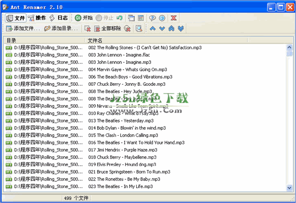The width and height of the screenshot is (296, 203).
Task: Sort by the 目录 column header
Action: [x=45, y=40]
